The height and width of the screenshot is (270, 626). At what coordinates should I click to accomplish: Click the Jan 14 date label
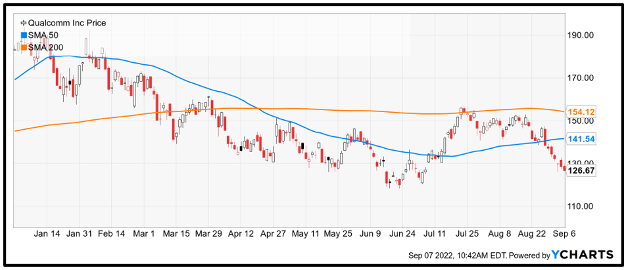tap(47, 234)
